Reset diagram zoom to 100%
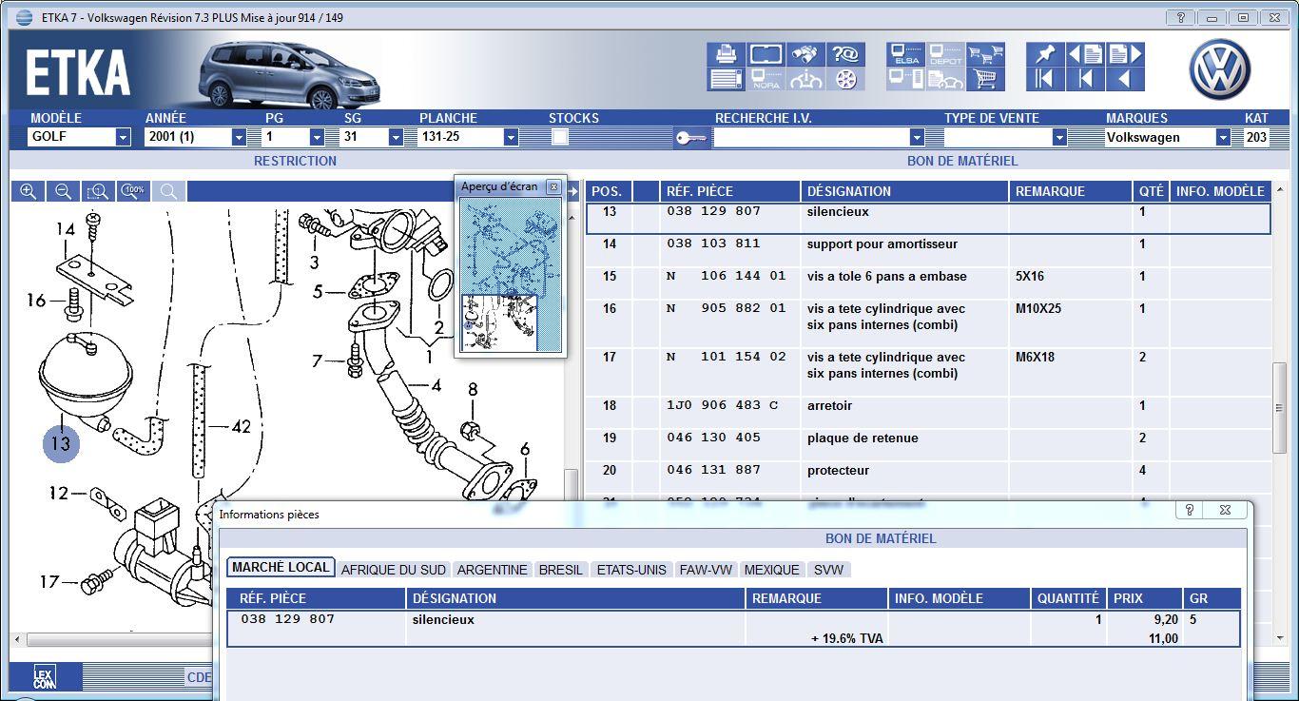 point(133,191)
